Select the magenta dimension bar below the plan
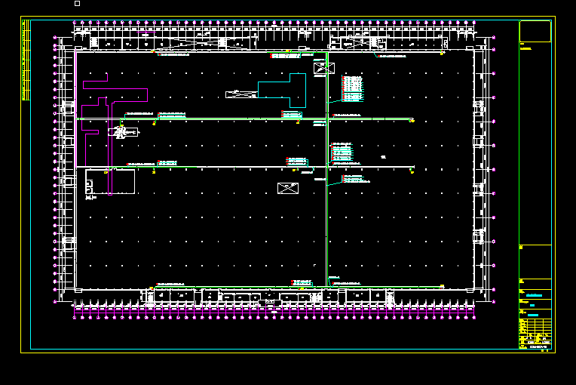 click(x=274, y=312)
